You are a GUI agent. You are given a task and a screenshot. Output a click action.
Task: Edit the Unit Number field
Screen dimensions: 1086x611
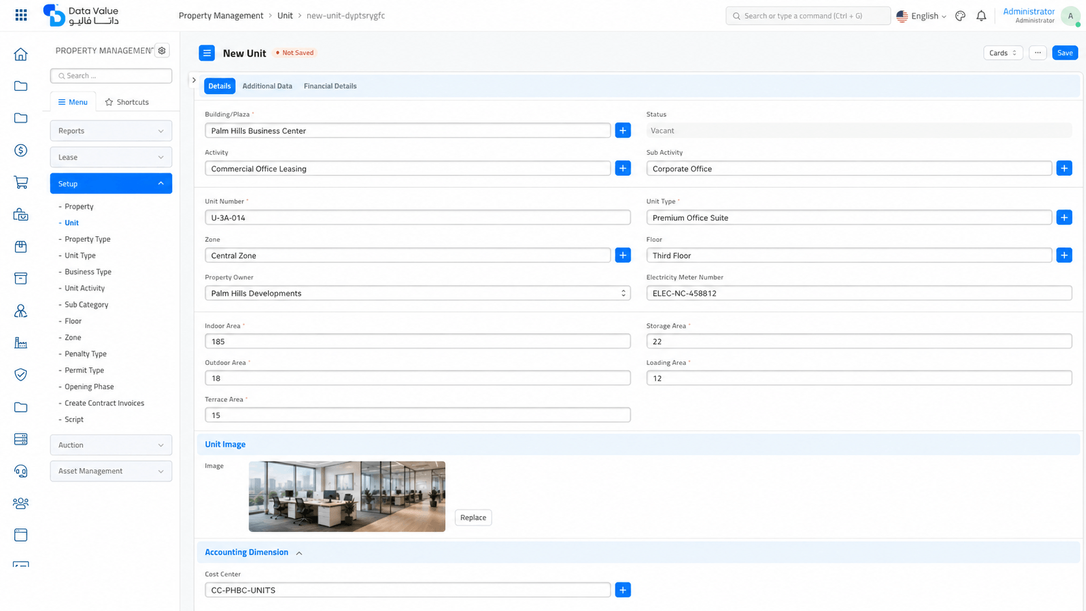click(418, 218)
